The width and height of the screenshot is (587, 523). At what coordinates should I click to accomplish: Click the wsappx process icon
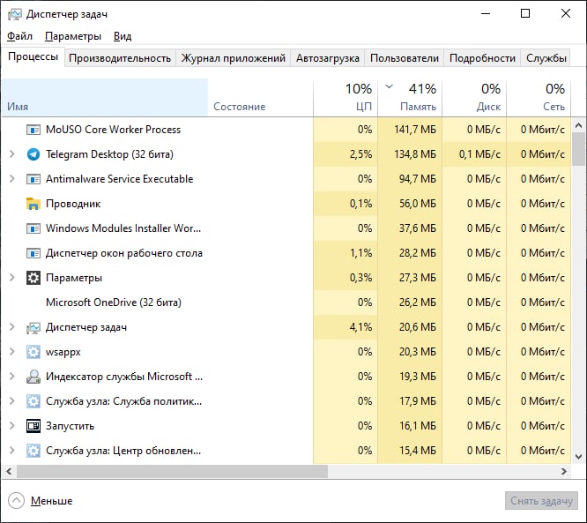coord(33,352)
